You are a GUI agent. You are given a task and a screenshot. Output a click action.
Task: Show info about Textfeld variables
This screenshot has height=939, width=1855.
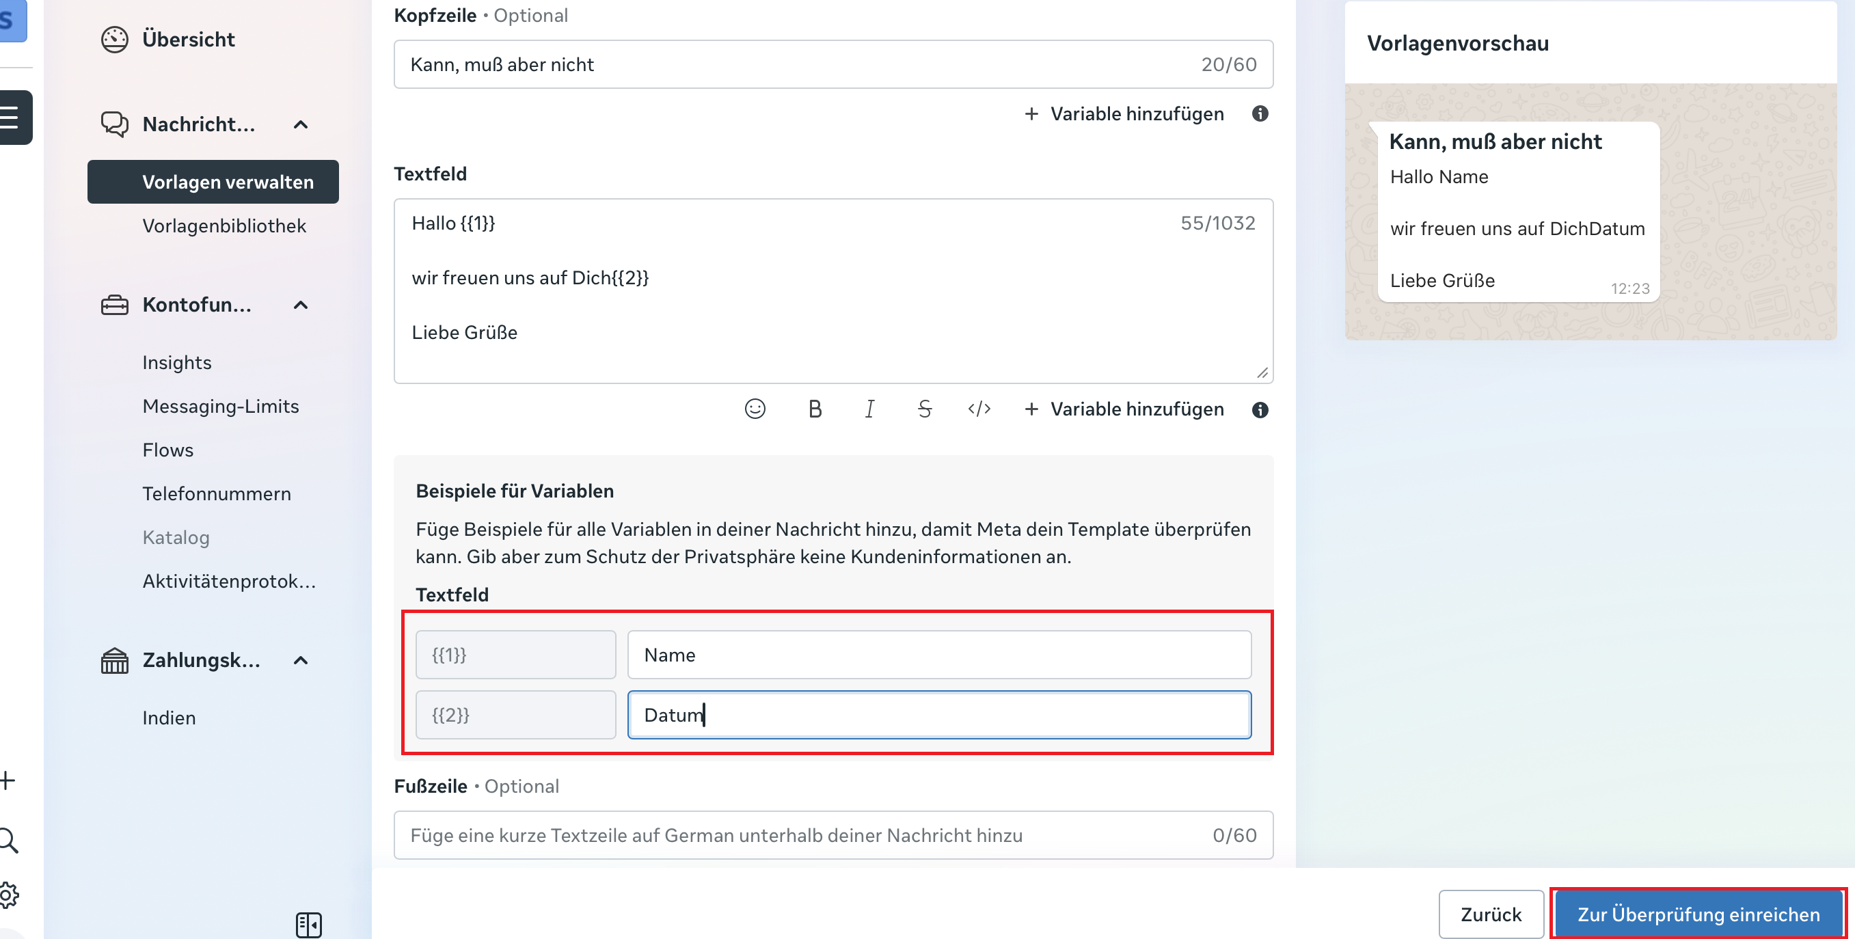pyautogui.click(x=1260, y=410)
